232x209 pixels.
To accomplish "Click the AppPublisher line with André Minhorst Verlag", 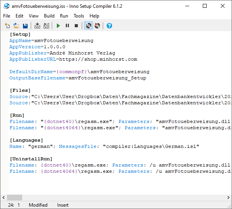I will (x=62, y=53).
